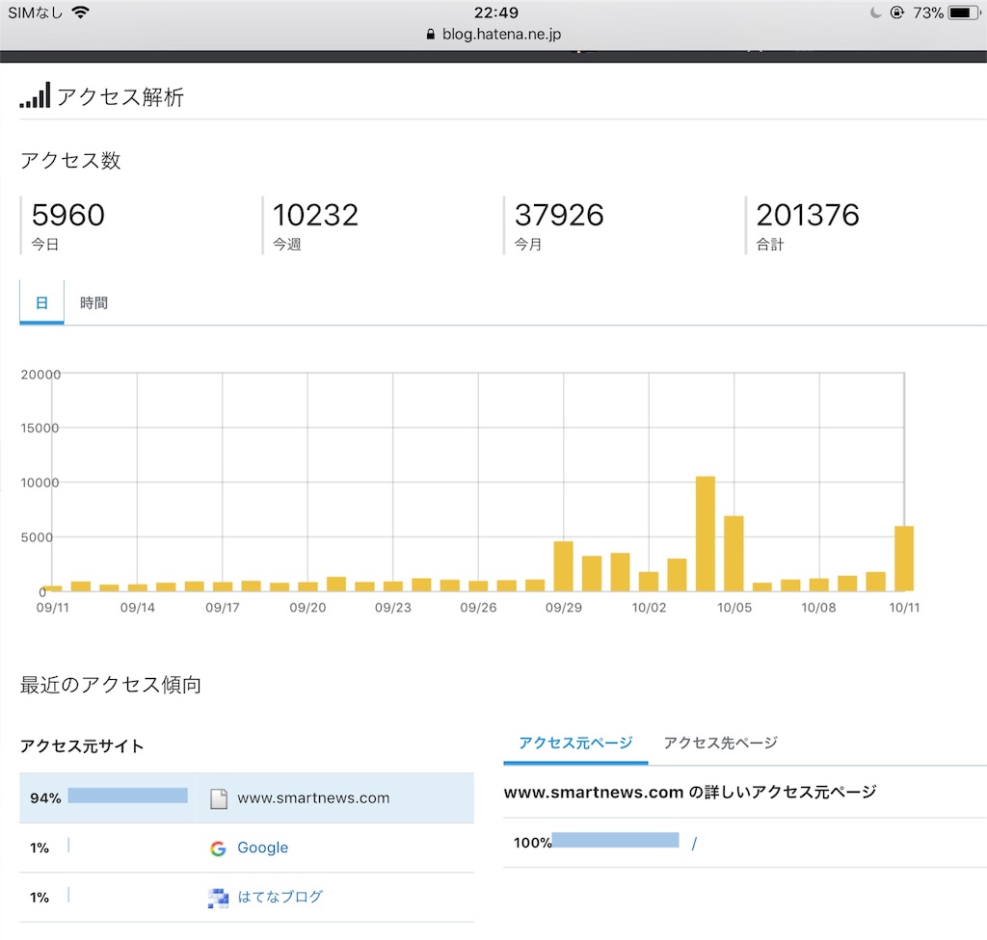Click the 今月 label under 37926

[x=528, y=244]
